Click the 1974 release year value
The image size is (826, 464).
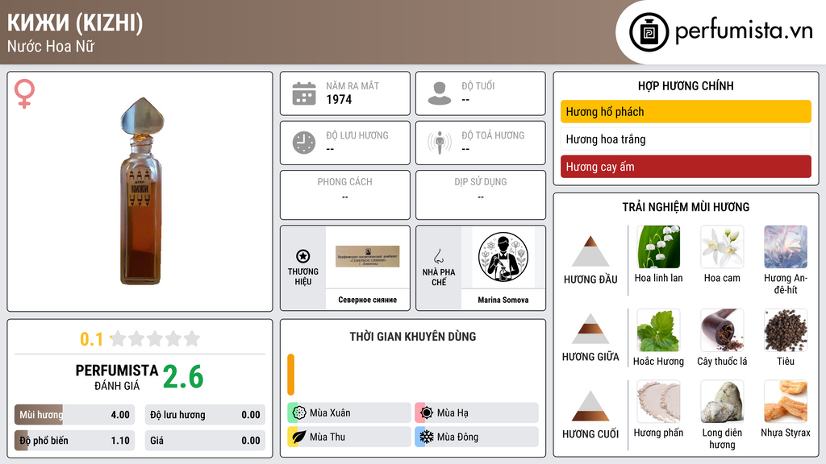(x=339, y=99)
